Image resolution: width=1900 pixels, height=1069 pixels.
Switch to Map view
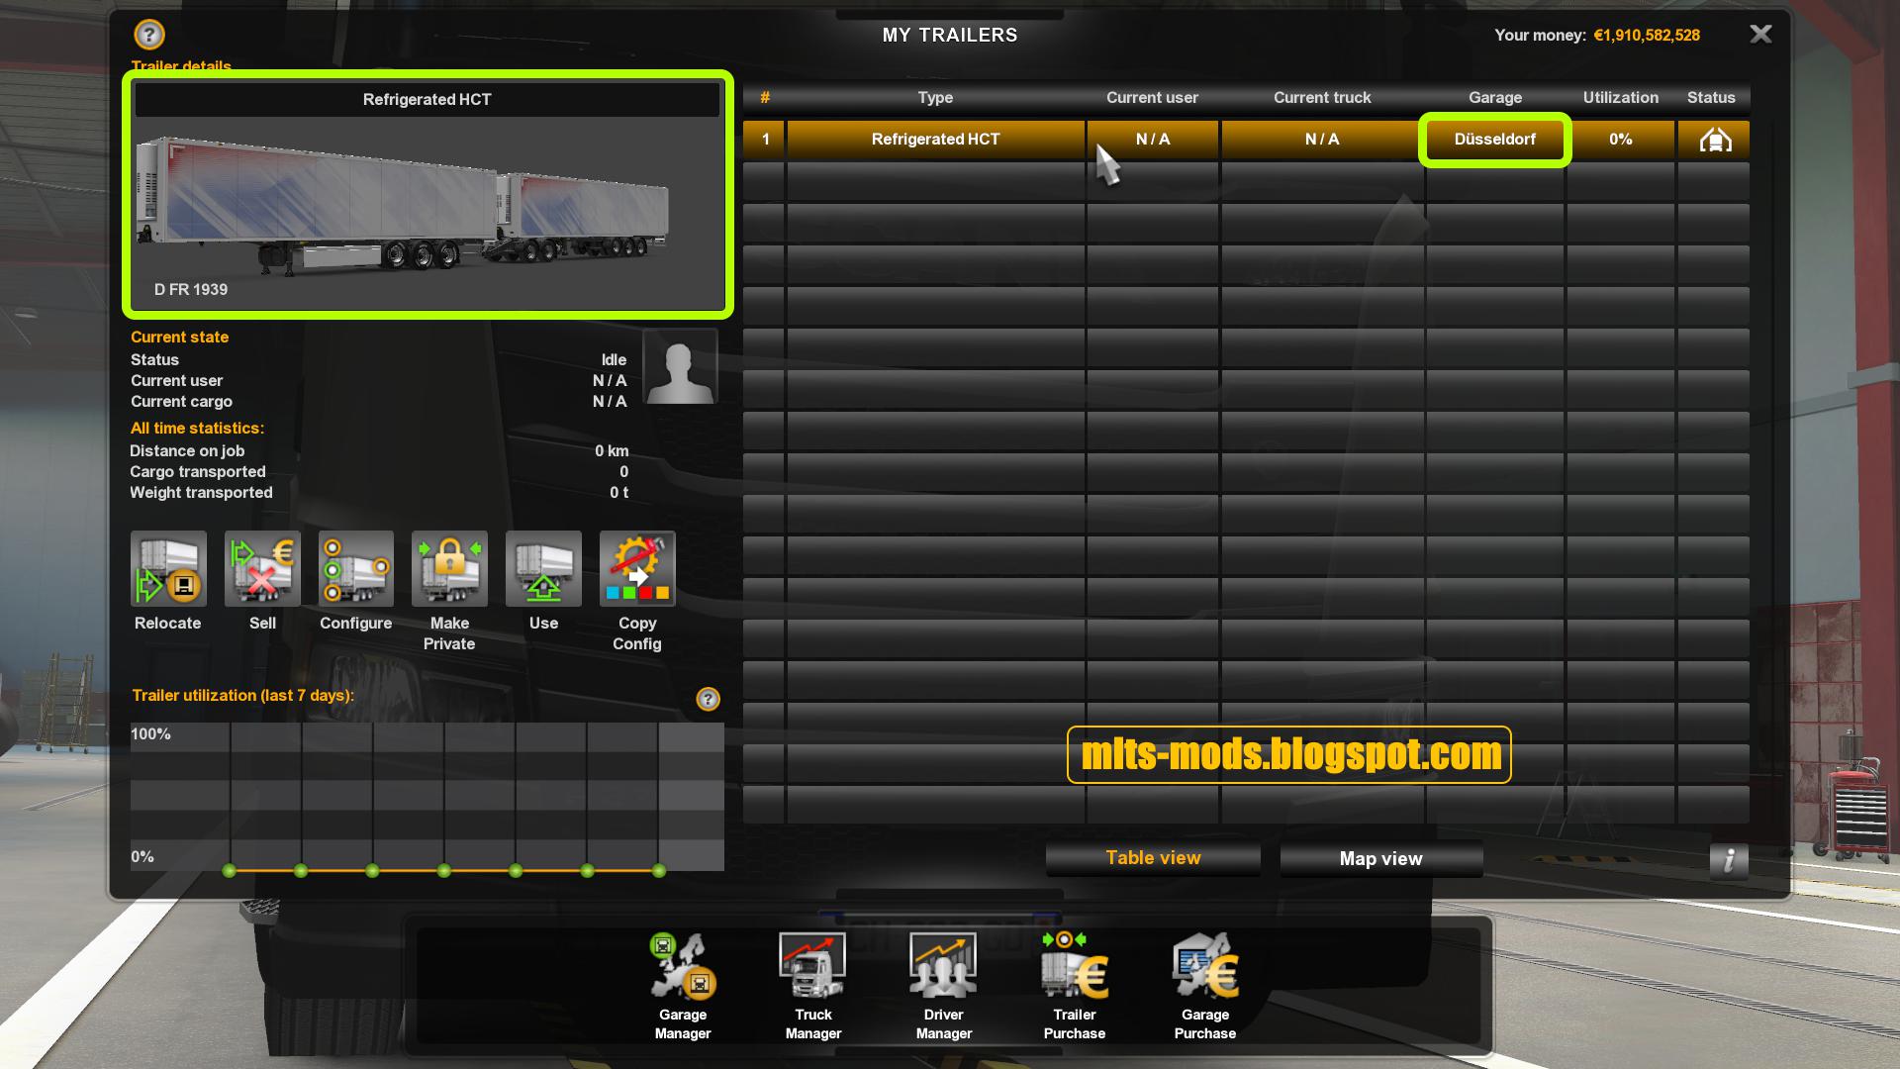[1380, 858]
